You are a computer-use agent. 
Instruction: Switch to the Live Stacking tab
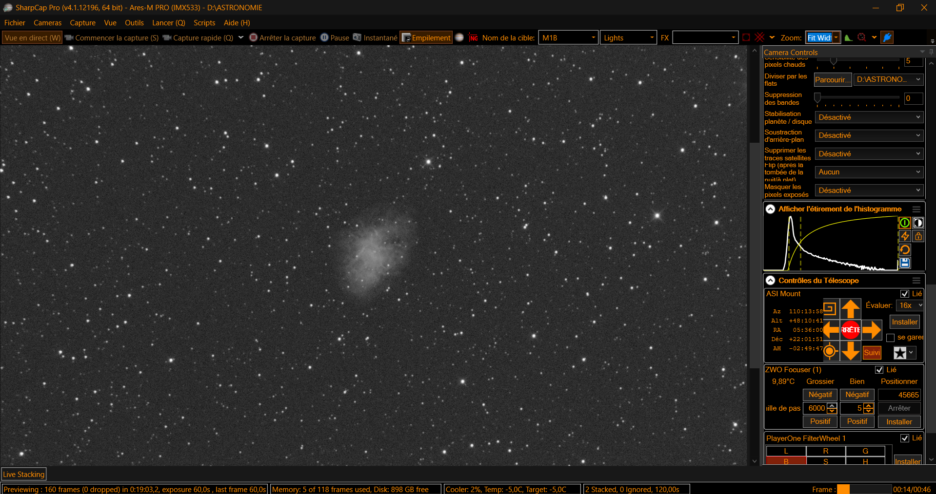pyautogui.click(x=24, y=474)
